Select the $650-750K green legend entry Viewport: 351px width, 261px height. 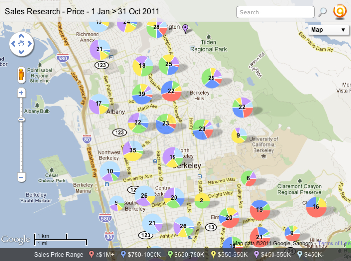(186, 255)
